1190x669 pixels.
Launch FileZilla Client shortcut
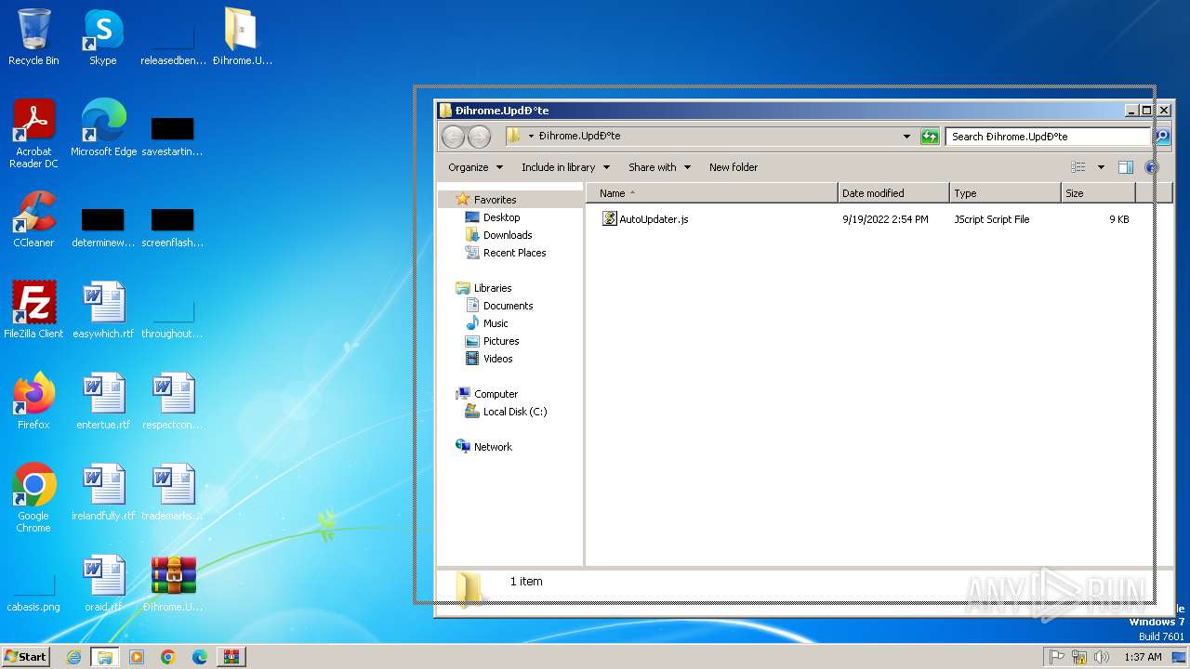click(x=33, y=309)
